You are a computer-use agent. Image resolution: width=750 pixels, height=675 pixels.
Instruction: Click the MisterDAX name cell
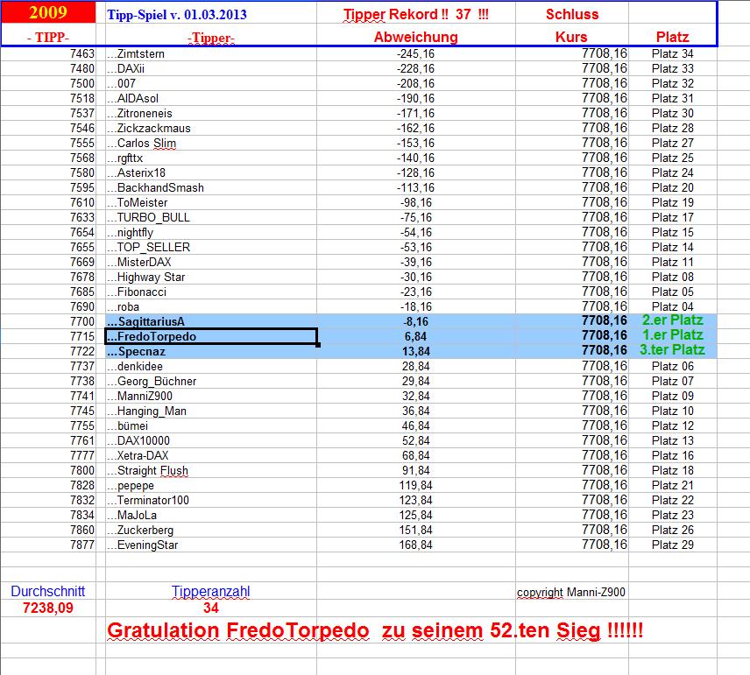pyautogui.click(x=211, y=262)
